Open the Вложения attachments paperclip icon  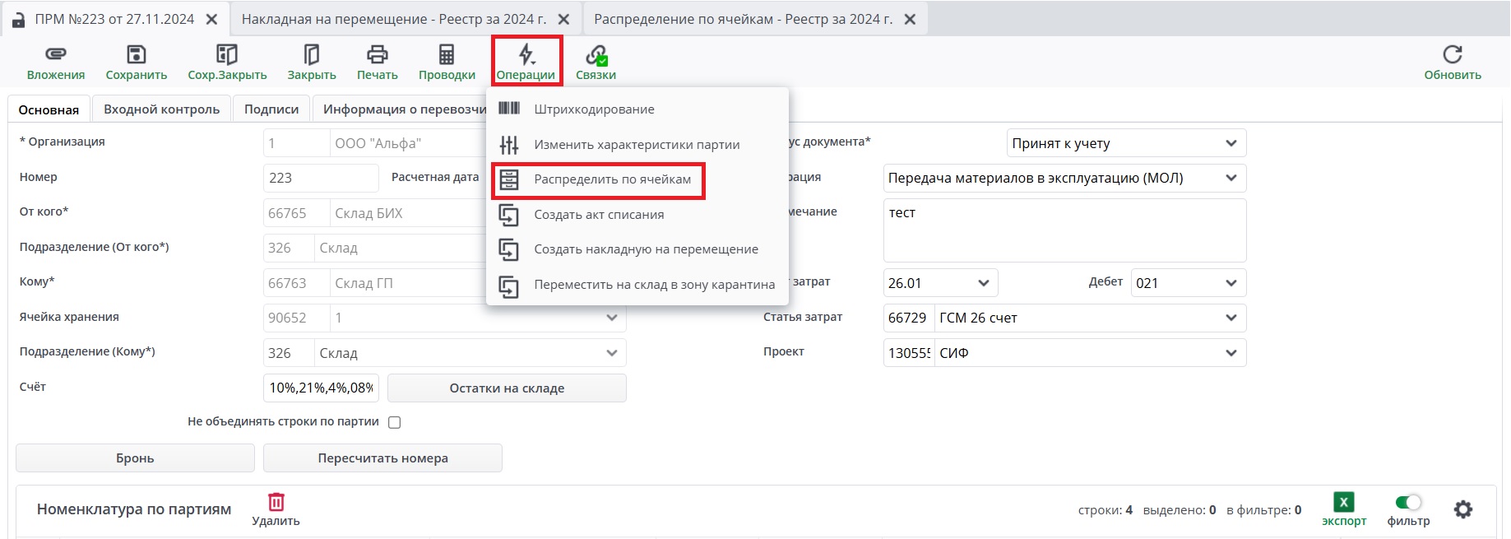coord(55,54)
